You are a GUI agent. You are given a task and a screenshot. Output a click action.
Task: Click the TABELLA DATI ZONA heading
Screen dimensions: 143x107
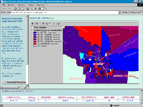[x=17, y=91]
